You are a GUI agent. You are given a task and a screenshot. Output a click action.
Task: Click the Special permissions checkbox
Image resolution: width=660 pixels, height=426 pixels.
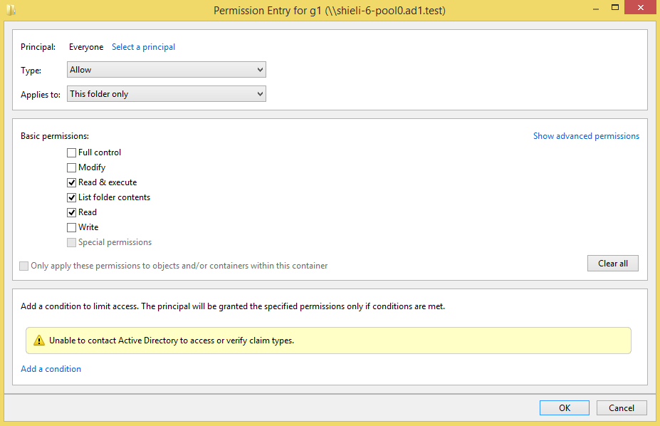(72, 242)
